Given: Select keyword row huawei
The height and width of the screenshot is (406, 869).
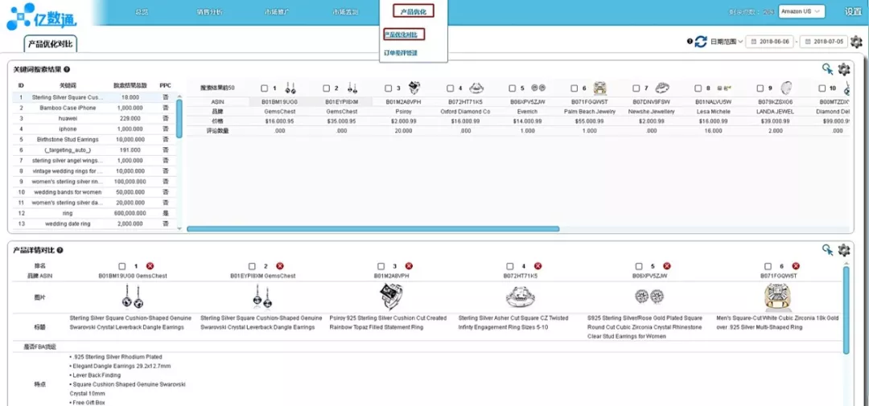Looking at the screenshot, I should (x=94, y=118).
